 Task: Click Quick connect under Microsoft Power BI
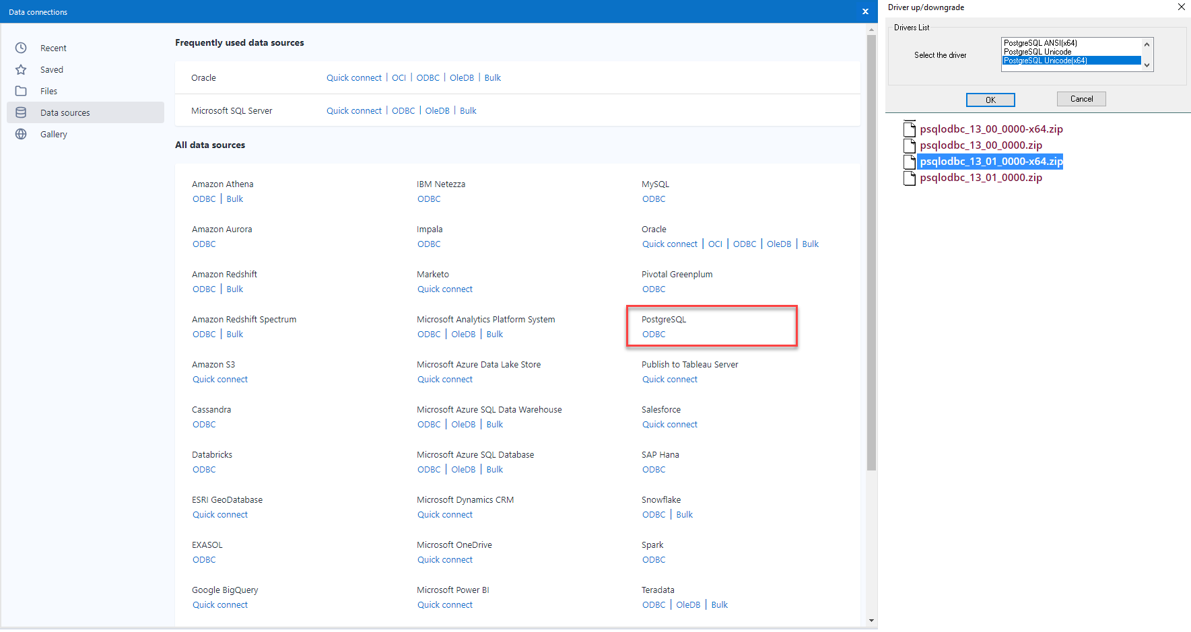(x=445, y=605)
